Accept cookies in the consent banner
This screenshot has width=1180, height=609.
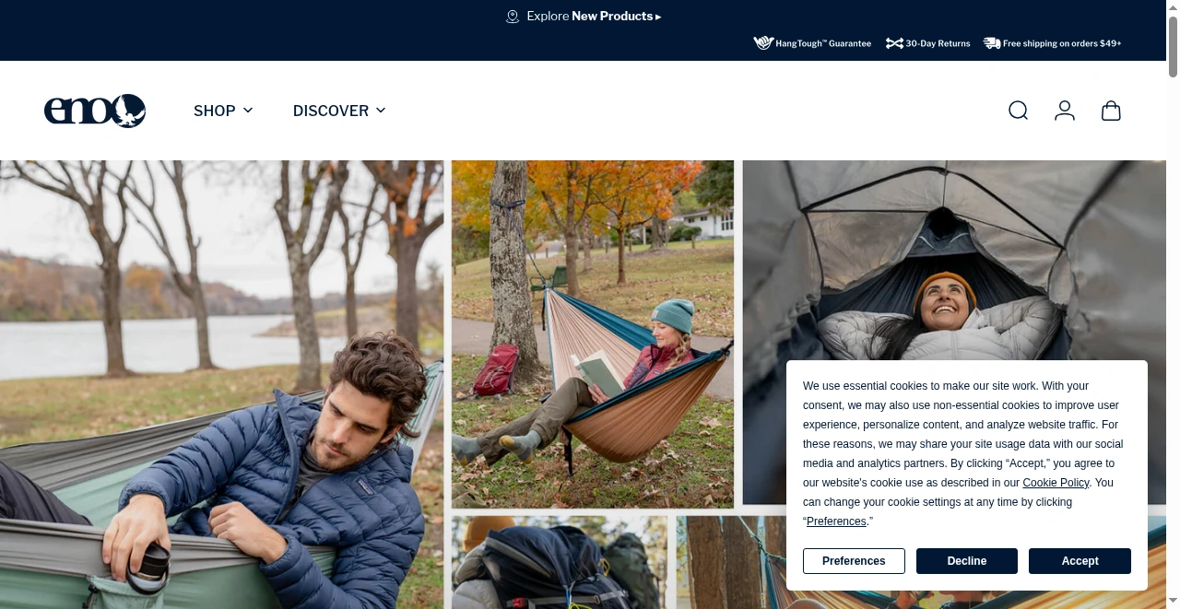(1080, 561)
